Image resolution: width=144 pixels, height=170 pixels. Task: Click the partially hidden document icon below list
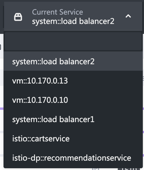tap(96, 169)
